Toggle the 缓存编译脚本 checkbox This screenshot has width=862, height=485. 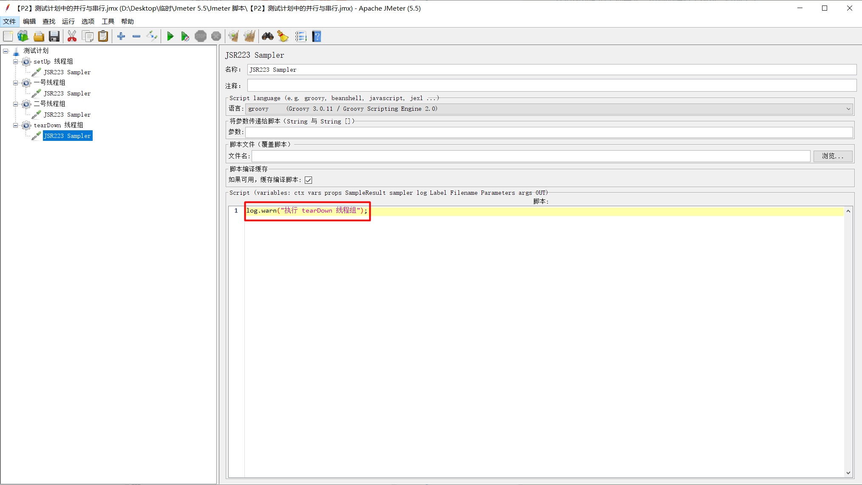pos(309,180)
